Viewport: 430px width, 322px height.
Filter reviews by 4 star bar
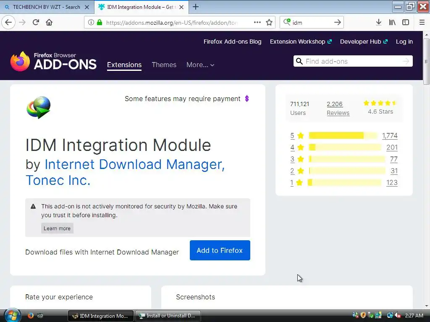pyautogui.click(x=345, y=147)
